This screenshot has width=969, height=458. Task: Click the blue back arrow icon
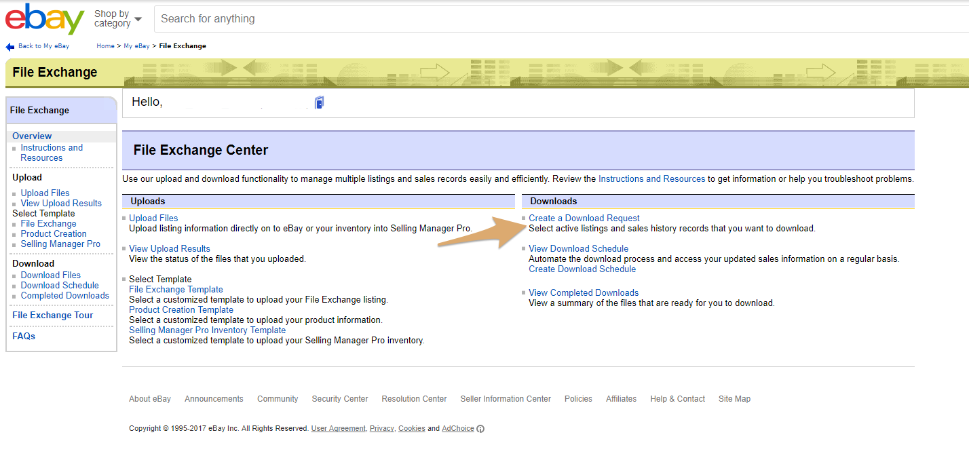(x=9, y=47)
